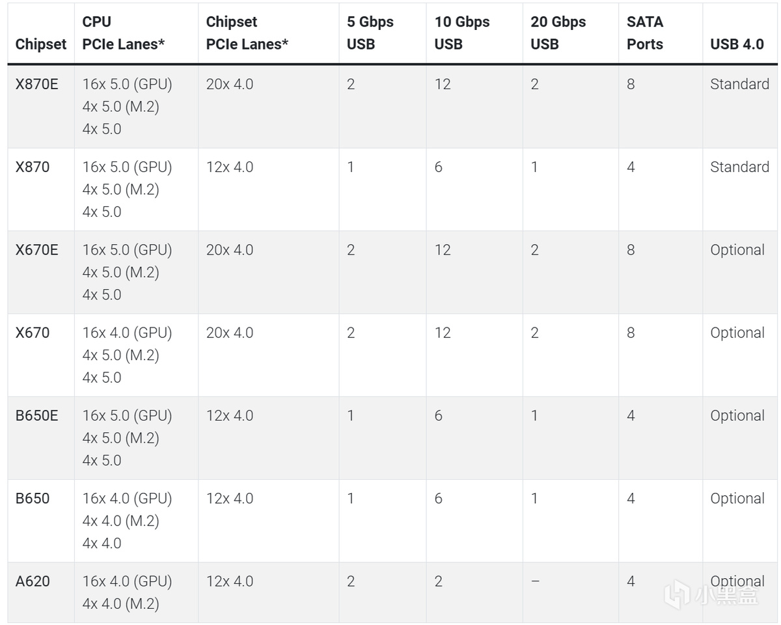The height and width of the screenshot is (625, 781).
Task: Click the 10 Gbps USB column header
Action: (x=462, y=33)
